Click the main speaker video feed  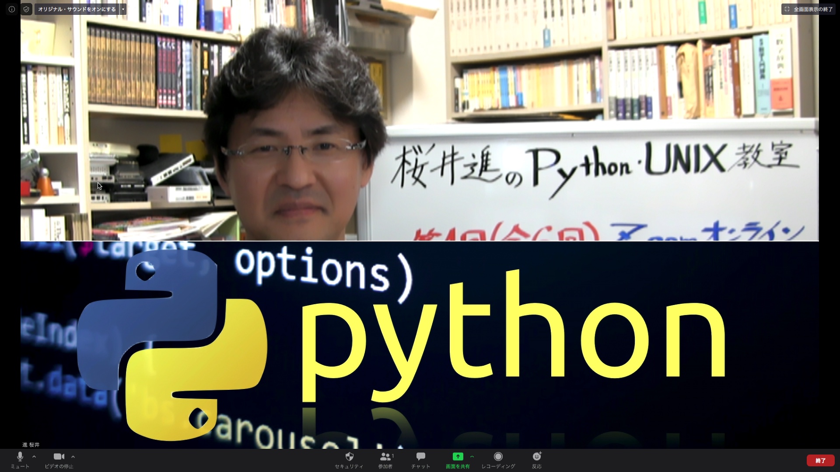420,225
